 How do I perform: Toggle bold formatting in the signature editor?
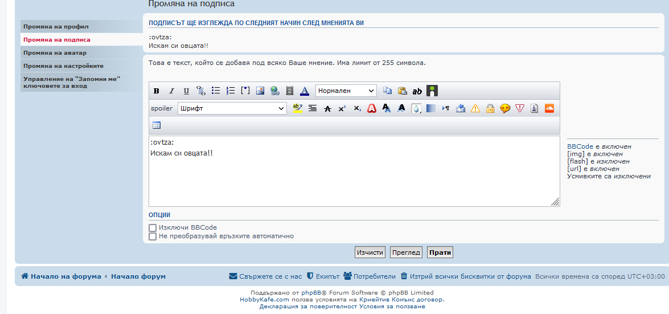click(157, 91)
